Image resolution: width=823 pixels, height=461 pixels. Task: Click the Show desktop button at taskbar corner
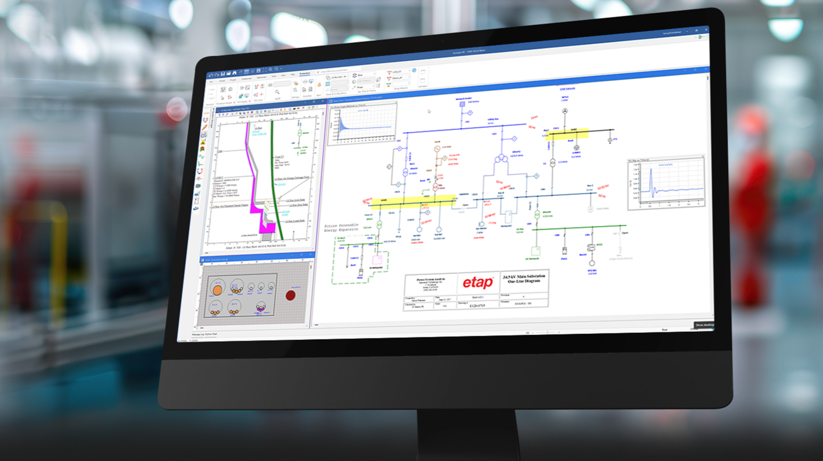[x=704, y=325]
